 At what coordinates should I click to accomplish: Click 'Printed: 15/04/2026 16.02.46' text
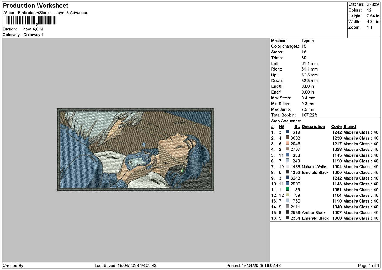coord(254,266)
